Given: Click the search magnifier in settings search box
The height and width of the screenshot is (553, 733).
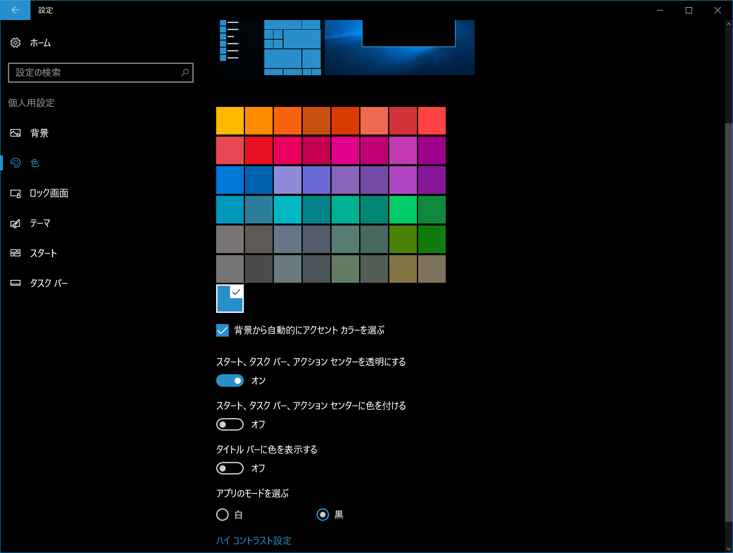Looking at the screenshot, I should coord(184,73).
